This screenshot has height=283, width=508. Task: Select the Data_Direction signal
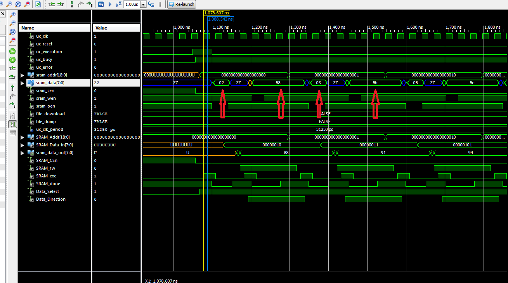(x=51, y=199)
